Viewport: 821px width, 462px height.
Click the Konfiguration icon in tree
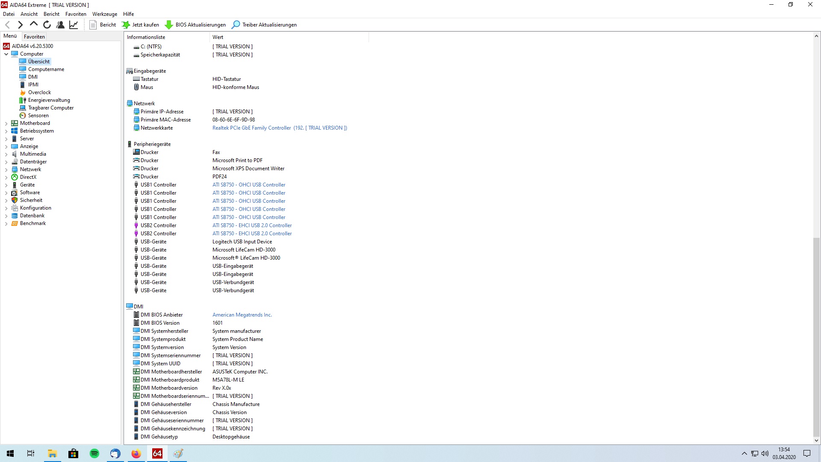[x=15, y=208]
